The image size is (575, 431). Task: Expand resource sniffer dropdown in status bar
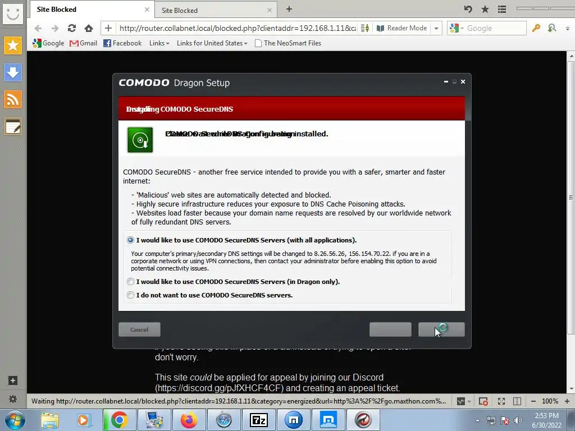pyautogui.click(x=469, y=402)
